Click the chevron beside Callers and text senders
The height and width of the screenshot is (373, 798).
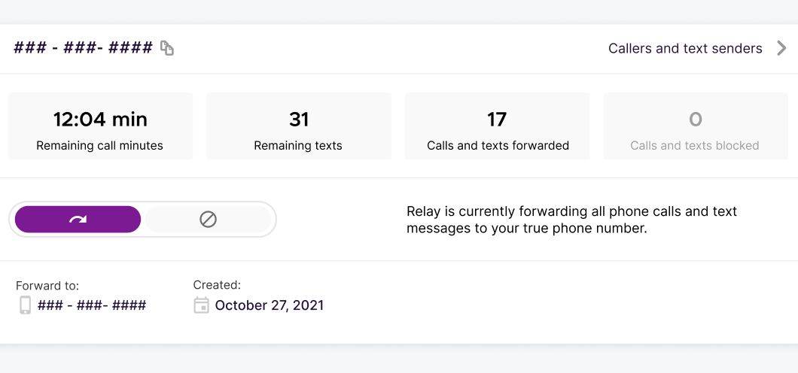tap(781, 48)
